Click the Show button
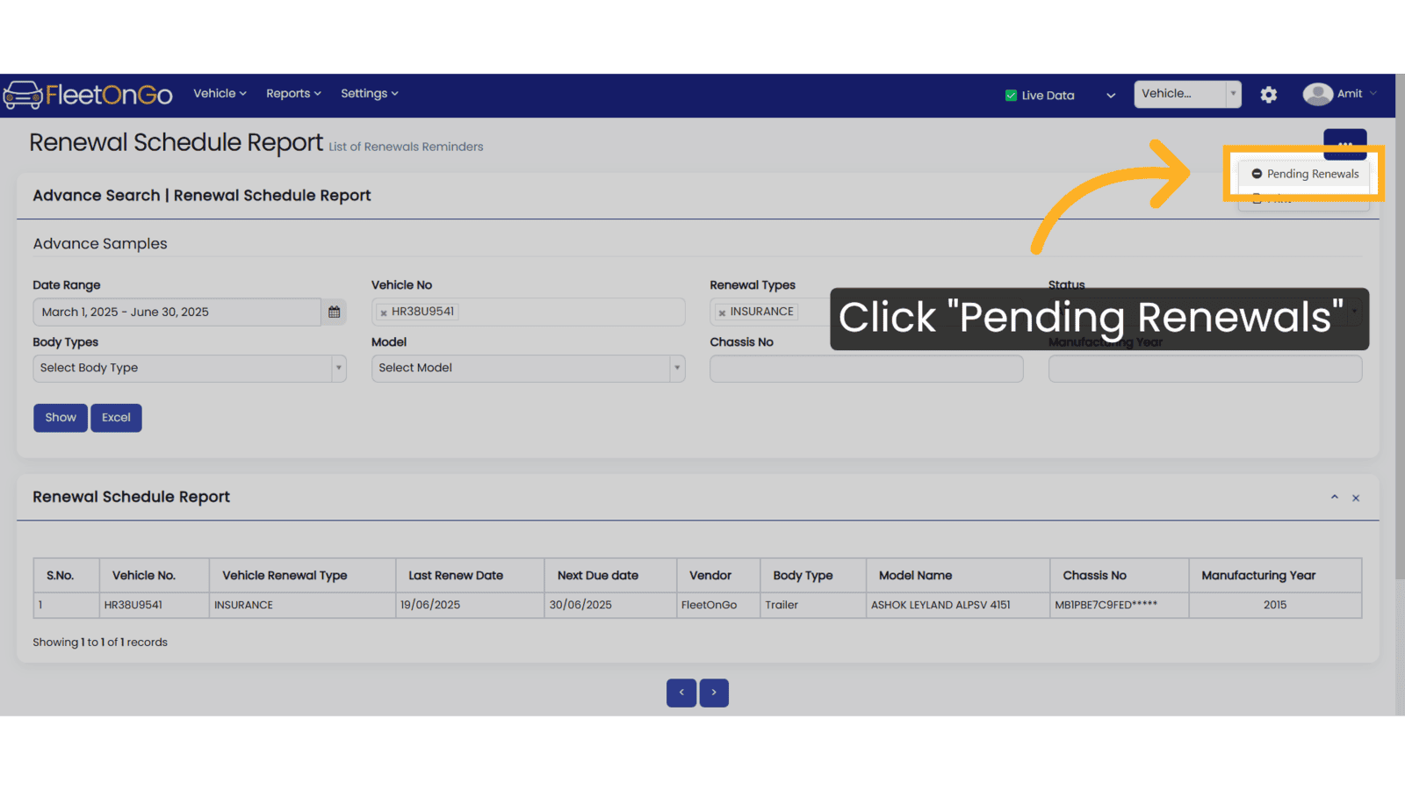The image size is (1405, 790). pos(61,418)
